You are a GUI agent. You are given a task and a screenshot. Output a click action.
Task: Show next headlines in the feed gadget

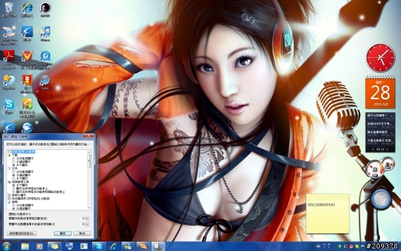coord(387,149)
